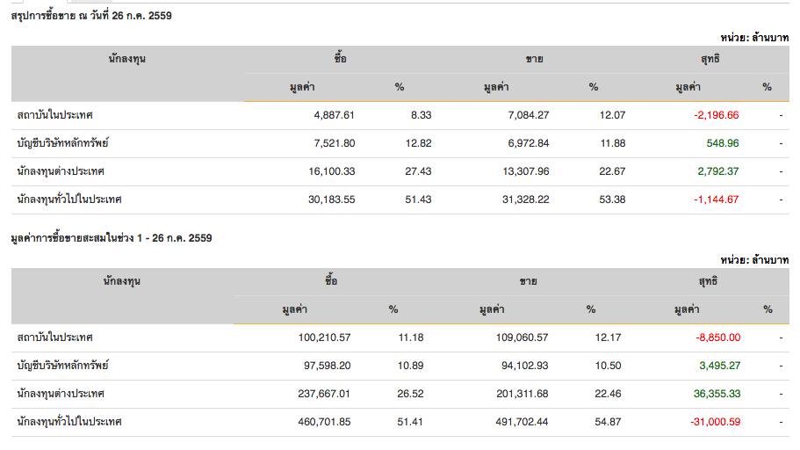
Task: Click the heading "สรุปการซื้อขาย ณ วันที่ 26 ก.ค. 2559"
Action: point(91,15)
